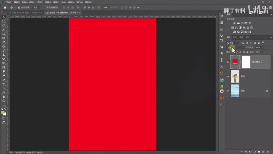
Task: Click the foreground color swatch
Action: pyautogui.click(x=3, y=112)
